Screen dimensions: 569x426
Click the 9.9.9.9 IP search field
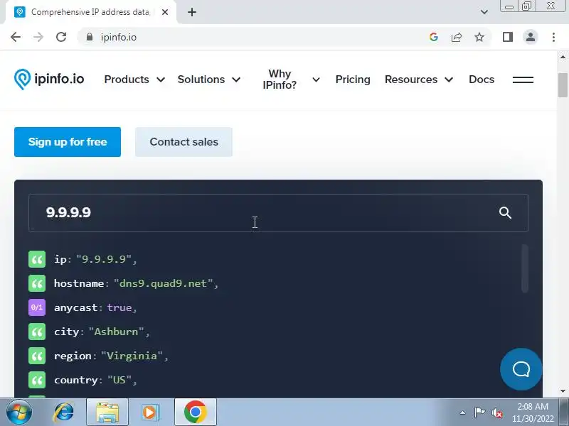278,212
